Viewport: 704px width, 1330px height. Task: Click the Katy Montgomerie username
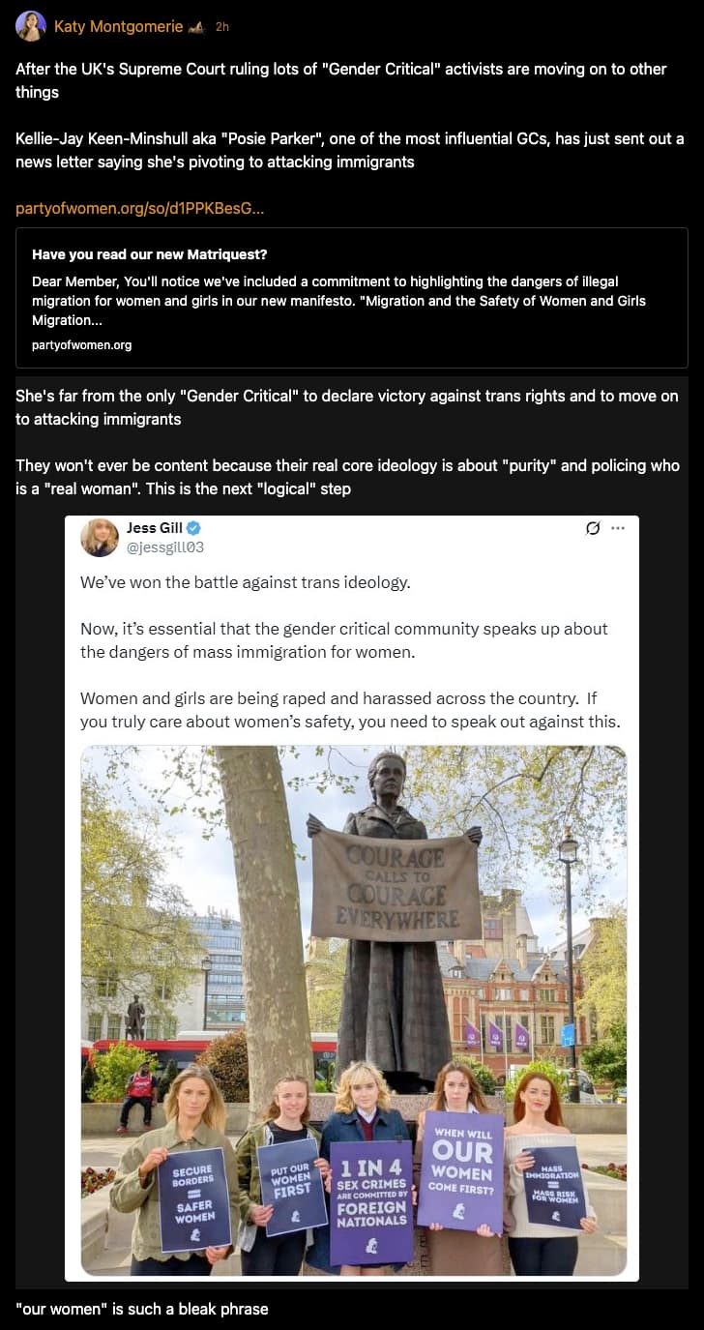(x=118, y=27)
